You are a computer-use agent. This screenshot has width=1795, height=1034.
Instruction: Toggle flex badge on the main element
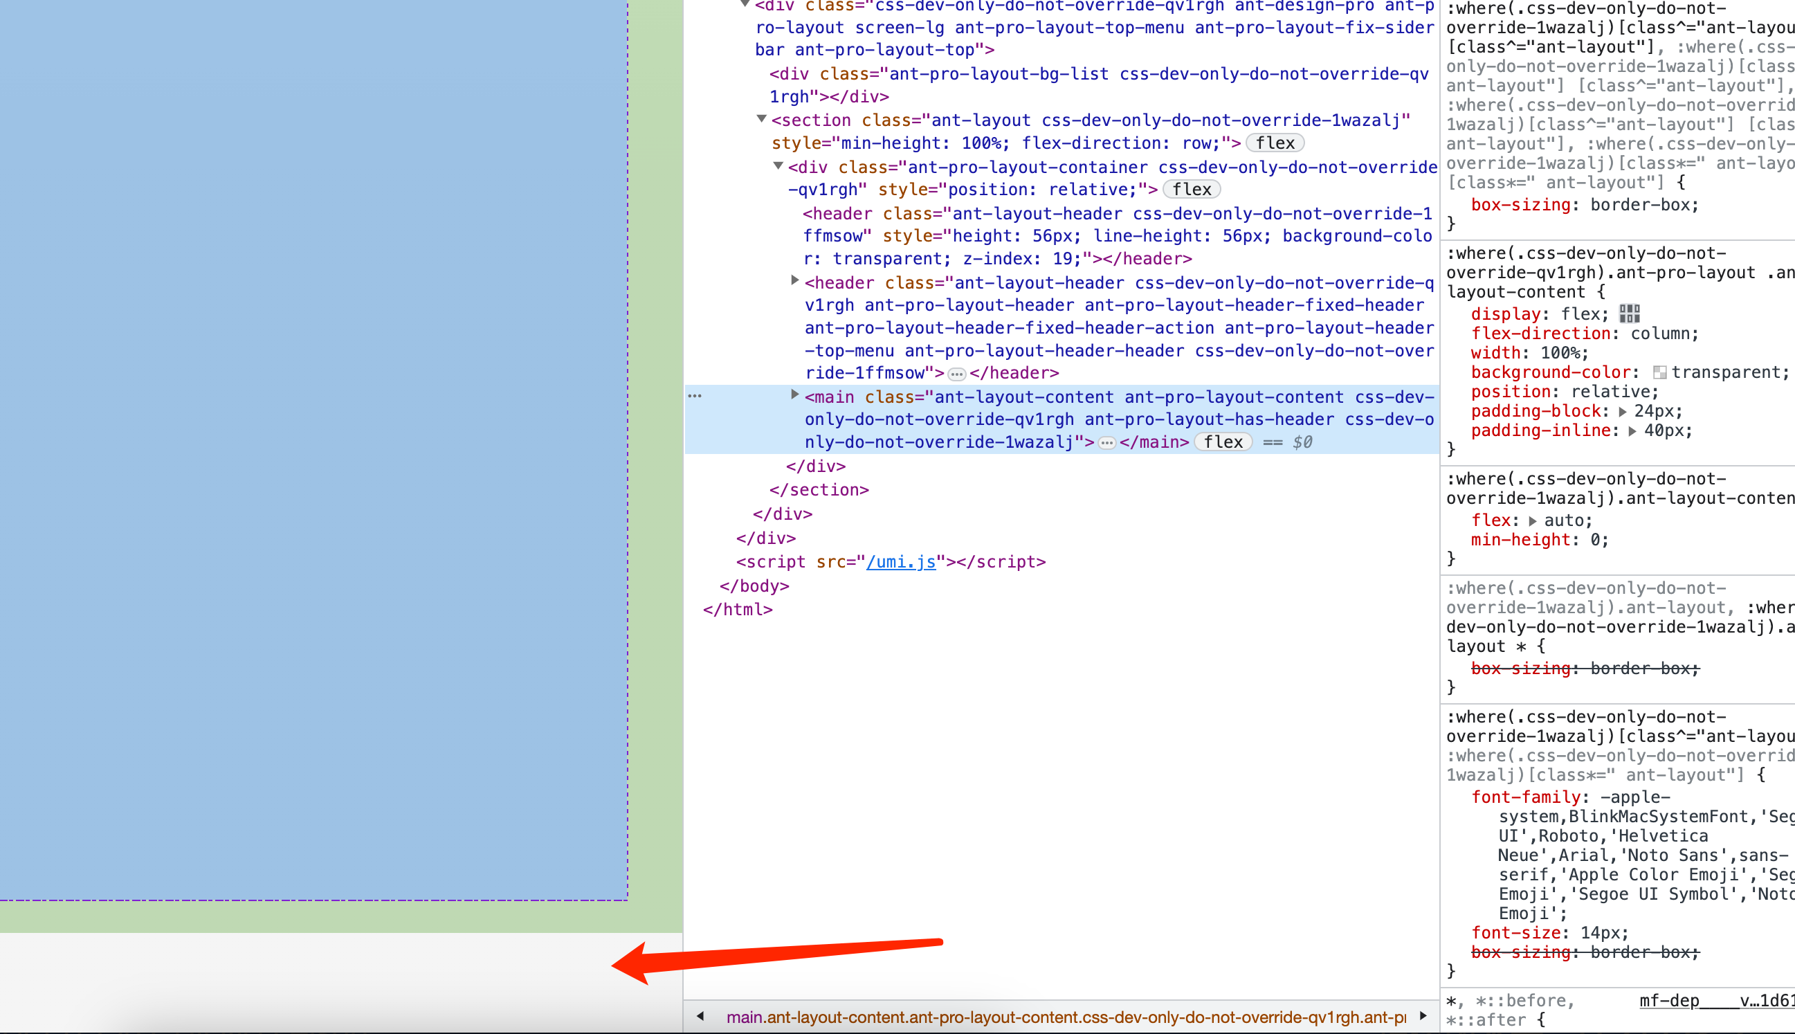click(x=1223, y=442)
